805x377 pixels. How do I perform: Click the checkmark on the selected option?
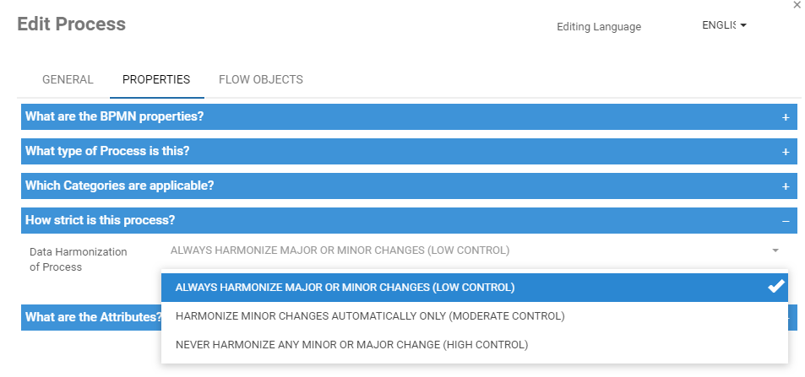(776, 287)
